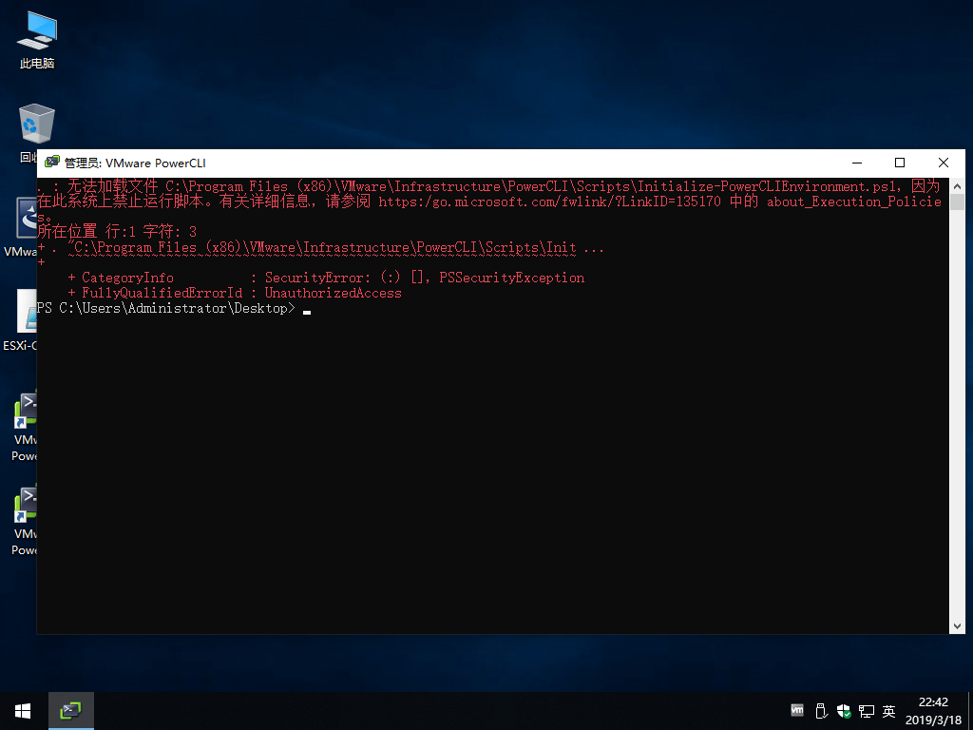
Task: Maximize the VMware PowerCLI window
Action: [900, 163]
